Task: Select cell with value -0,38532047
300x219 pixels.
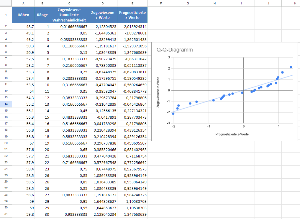Action: coord(103,92)
